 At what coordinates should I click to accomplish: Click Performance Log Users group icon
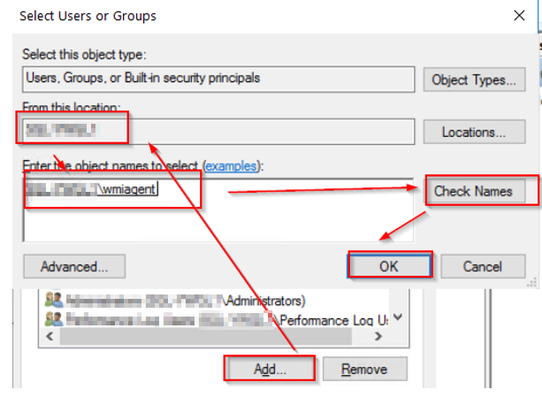[x=54, y=319]
